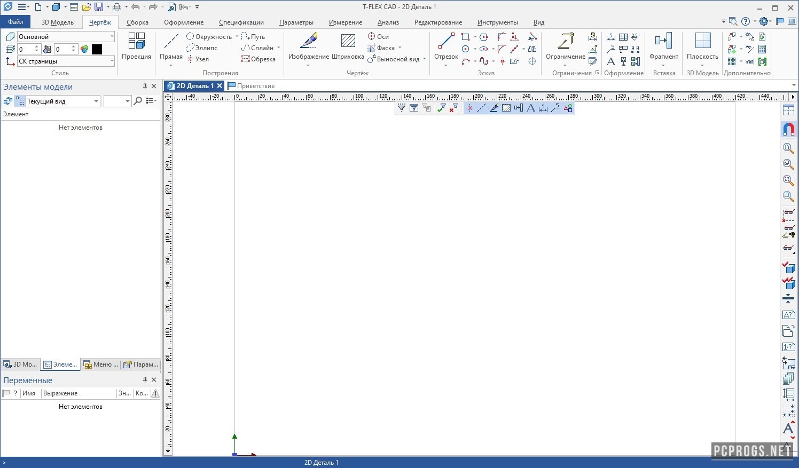Toggle dimension selection filter in selector toolbar
The width and height of the screenshot is (799, 468).
coord(543,108)
